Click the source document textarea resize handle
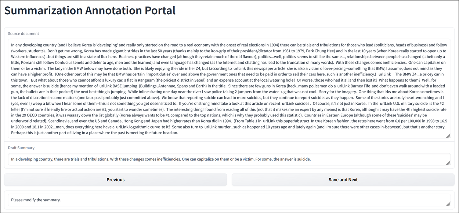The width and height of the screenshot is (459, 213). click(x=448, y=136)
